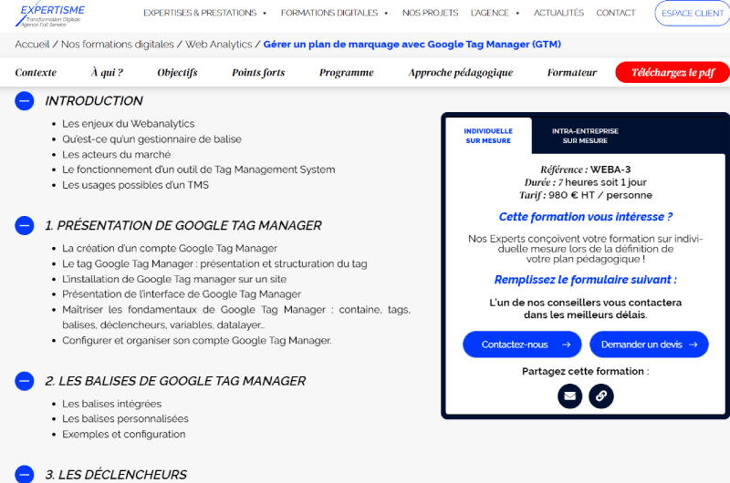Collapse section 1 Présentation de Google Tag Manager
Viewport: 730px width, 483px height.
coord(25,225)
